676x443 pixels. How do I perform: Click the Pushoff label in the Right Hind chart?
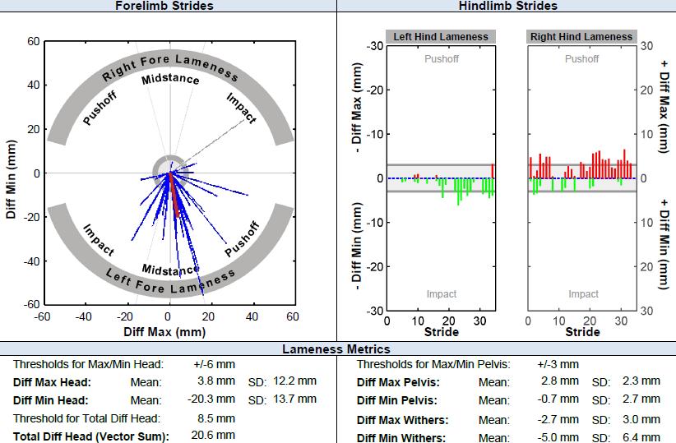(581, 58)
